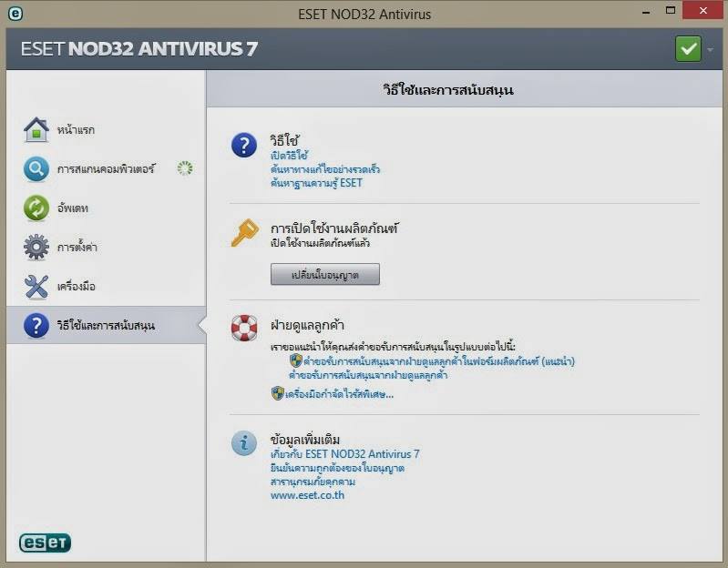Click the lifebuoy customer care icon
The height and width of the screenshot is (568, 728).
pyautogui.click(x=244, y=328)
